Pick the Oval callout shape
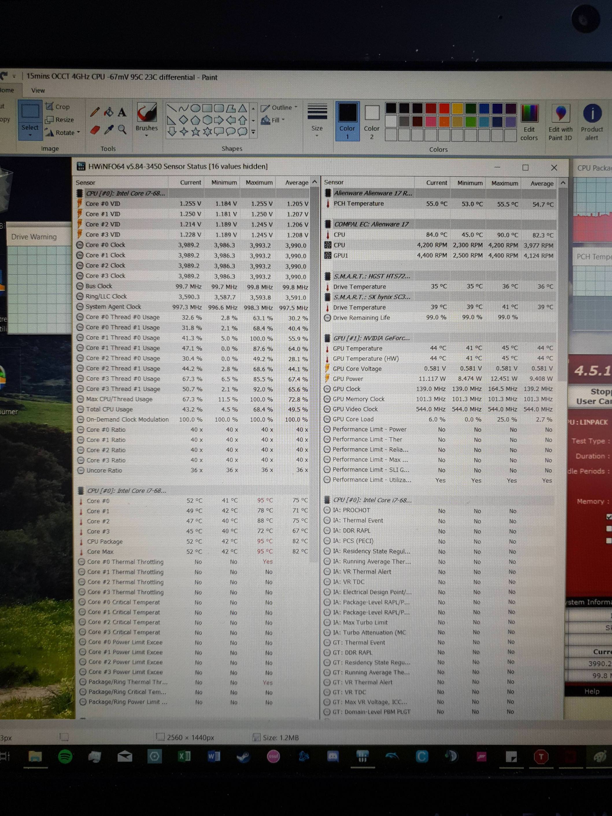 click(231, 132)
